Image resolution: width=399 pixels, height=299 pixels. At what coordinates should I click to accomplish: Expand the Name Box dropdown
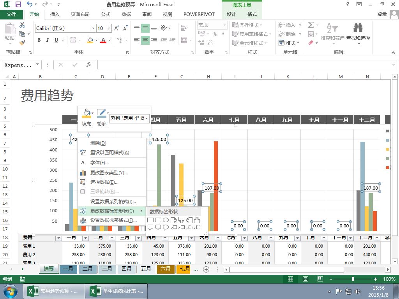(x=38, y=65)
